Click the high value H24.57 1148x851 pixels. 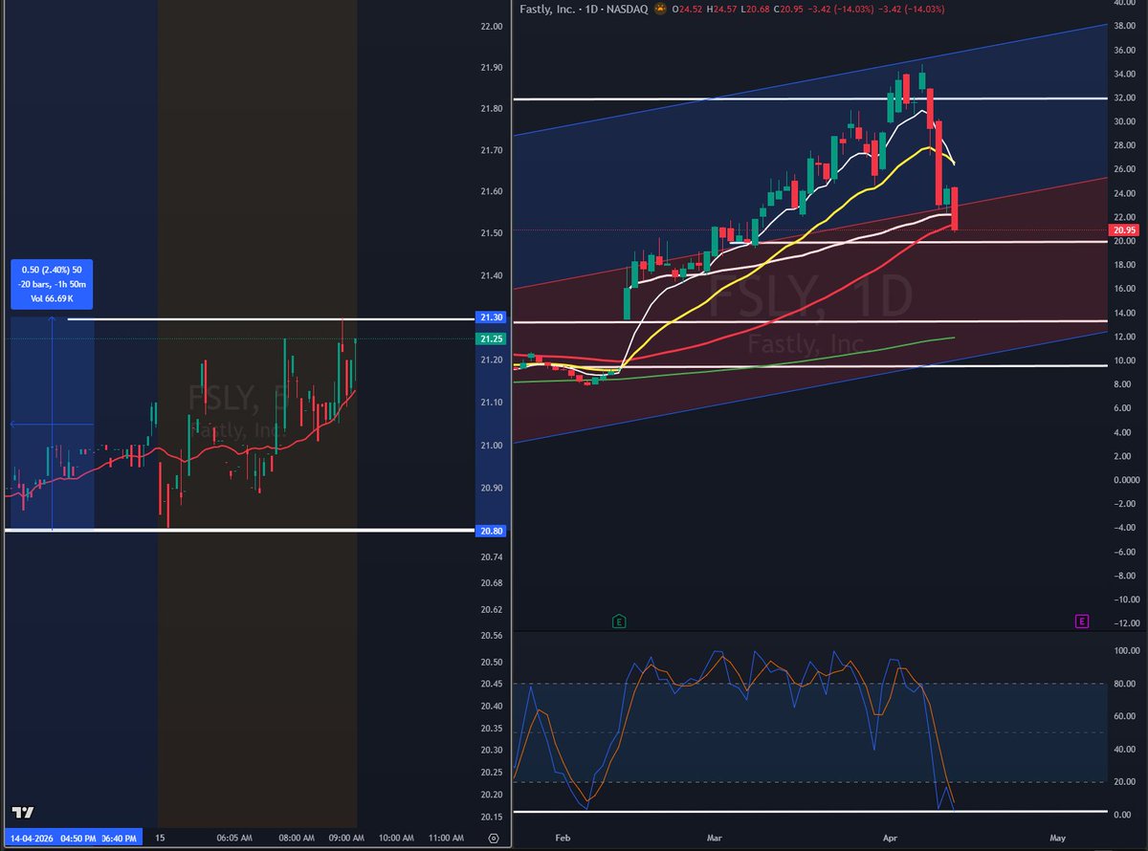pos(725,10)
